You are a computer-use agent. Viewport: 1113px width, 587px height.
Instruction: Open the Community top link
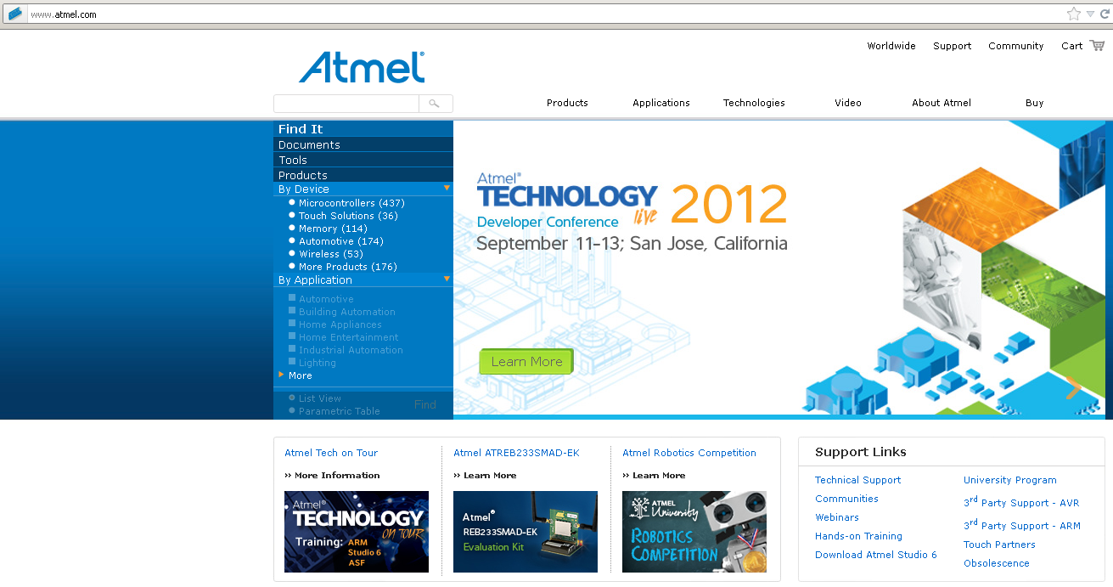[x=1015, y=46]
